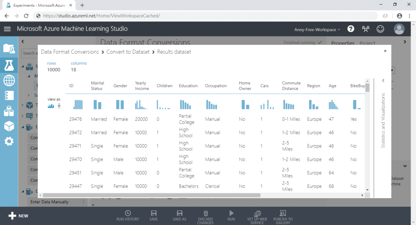Click the Save button
Screen dimensions: 416x225
pos(154,216)
